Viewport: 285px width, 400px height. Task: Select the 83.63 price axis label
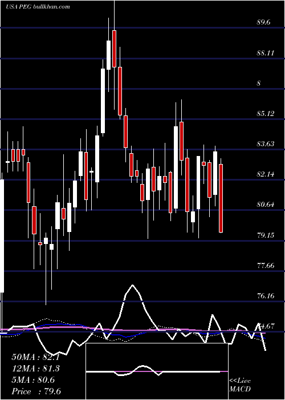266,144
